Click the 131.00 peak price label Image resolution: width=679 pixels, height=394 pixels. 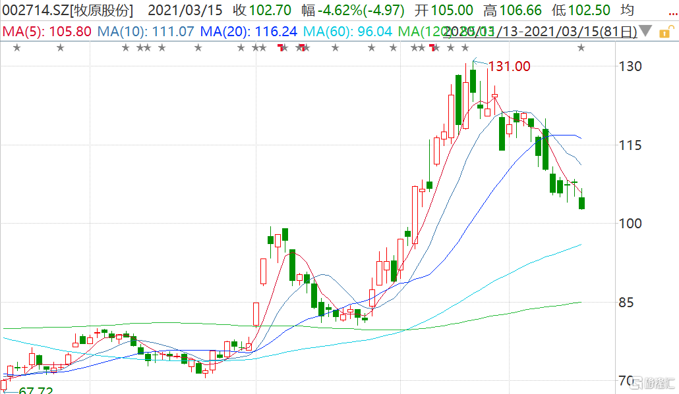(x=509, y=66)
